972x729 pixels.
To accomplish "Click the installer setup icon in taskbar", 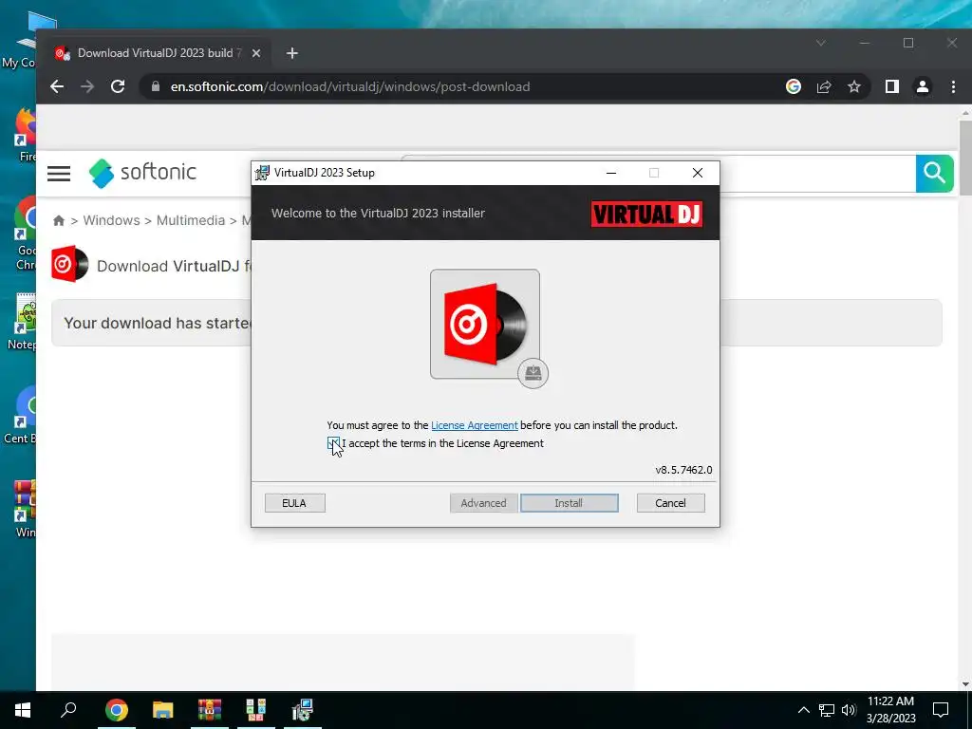I will coord(303,710).
